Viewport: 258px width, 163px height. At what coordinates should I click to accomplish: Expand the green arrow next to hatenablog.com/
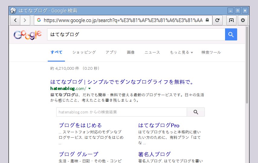(89, 88)
